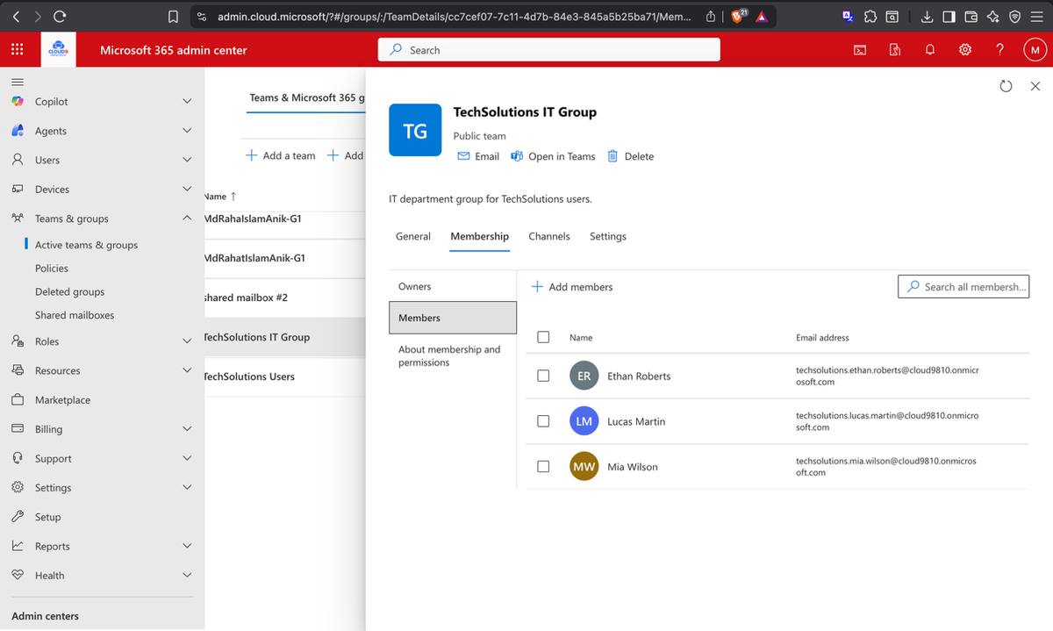Click Email action for the group
1053x631 pixels.
coord(478,156)
